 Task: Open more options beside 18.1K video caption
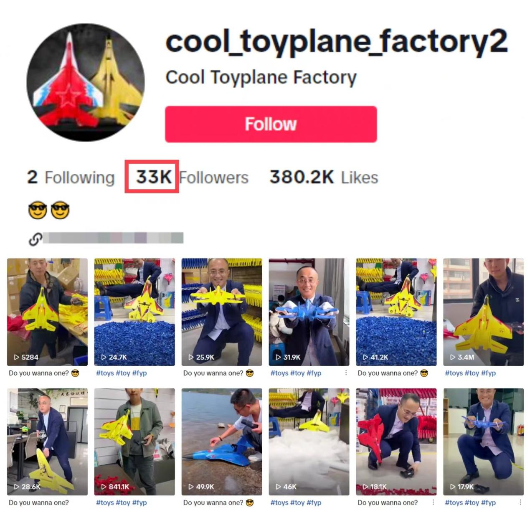[x=433, y=502]
